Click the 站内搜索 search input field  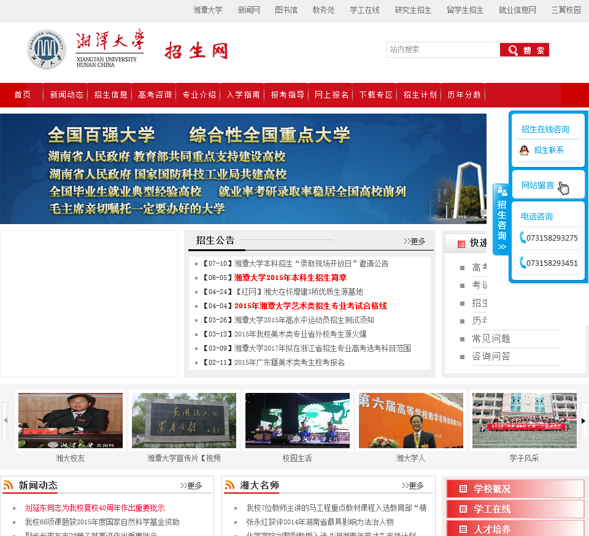pyautogui.click(x=443, y=50)
